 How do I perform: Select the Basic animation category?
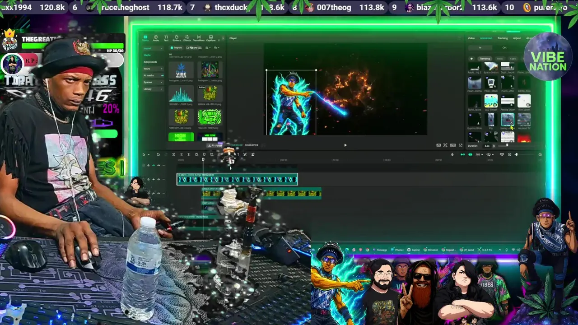[x=500, y=59]
